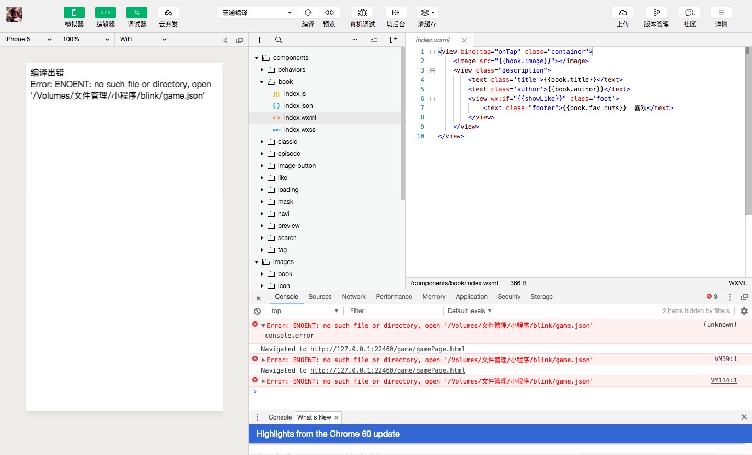Toggle the Debugger panel button

click(x=136, y=13)
